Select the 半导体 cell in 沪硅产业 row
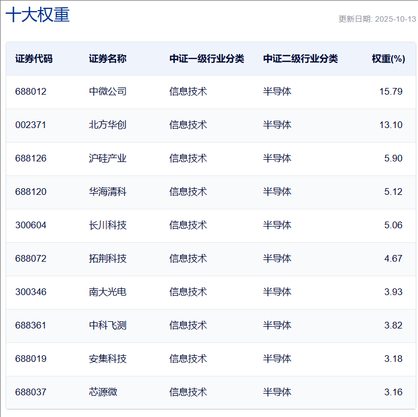The image size is (418, 417). tap(277, 158)
